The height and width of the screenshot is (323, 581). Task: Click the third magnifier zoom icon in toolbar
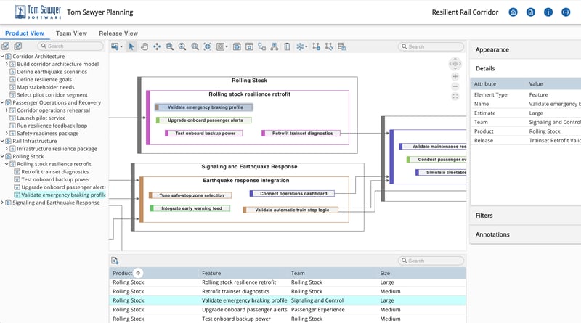click(x=195, y=46)
